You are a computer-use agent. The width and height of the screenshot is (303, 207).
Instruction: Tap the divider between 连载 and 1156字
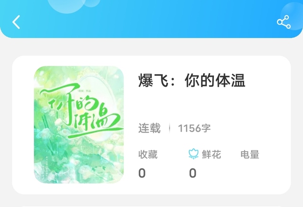click(x=169, y=128)
